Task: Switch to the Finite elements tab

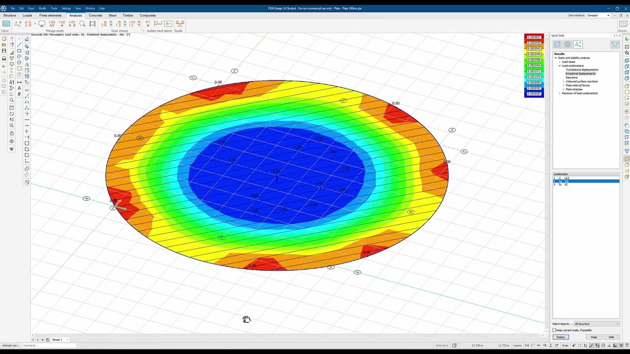Action: pos(51,15)
